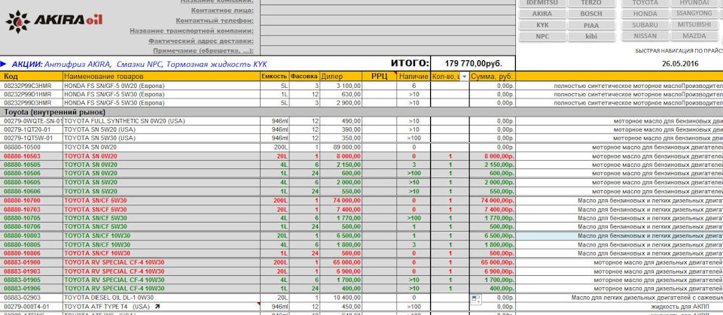The height and width of the screenshot is (315, 723).
Task: Go to the PIAA brand section
Action: coord(591,24)
